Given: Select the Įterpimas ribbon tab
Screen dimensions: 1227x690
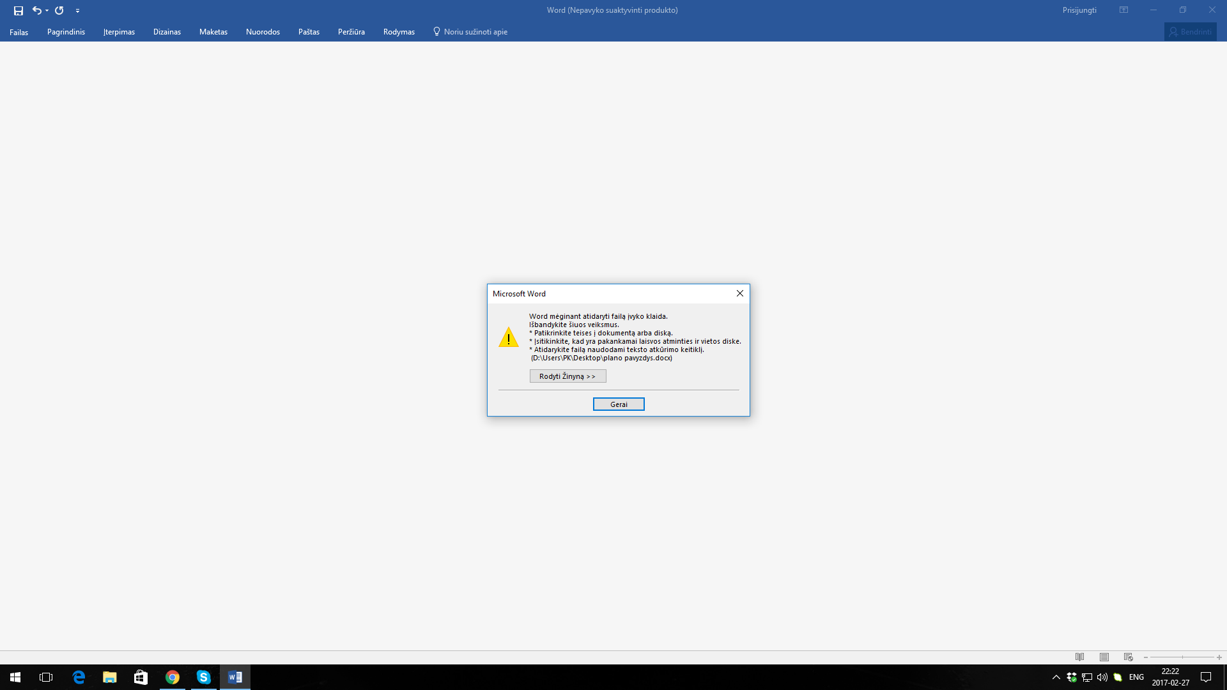Looking at the screenshot, I should coord(119,32).
